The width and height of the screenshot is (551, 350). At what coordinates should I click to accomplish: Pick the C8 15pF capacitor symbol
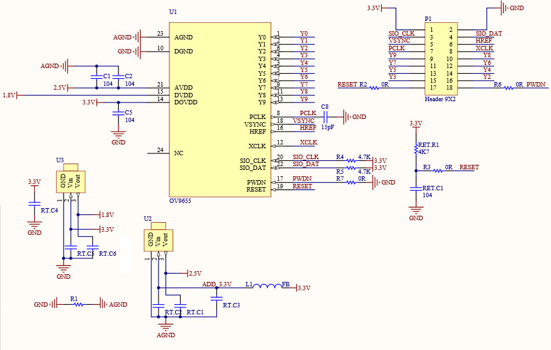pyautogui.click(x=325, y=116)
